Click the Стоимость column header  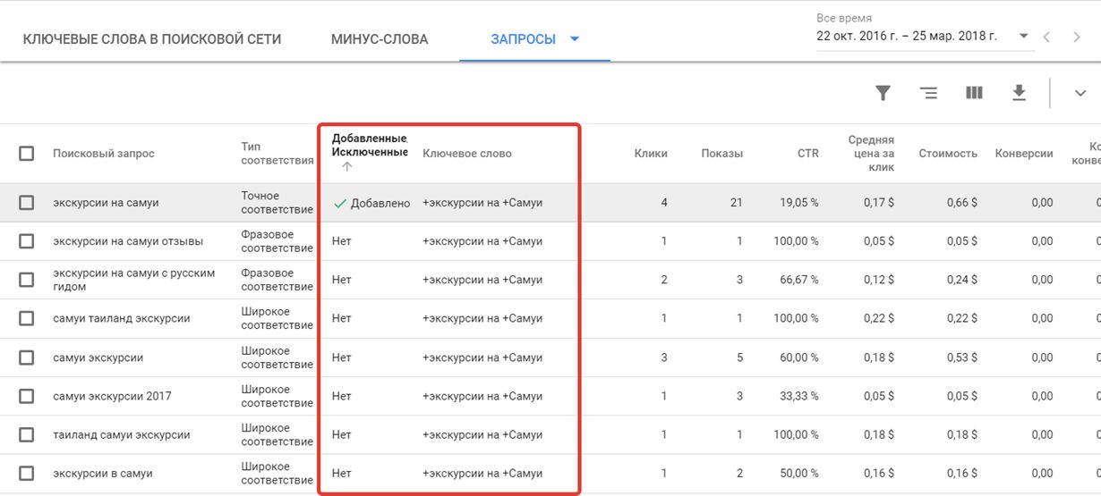point(947,154)
